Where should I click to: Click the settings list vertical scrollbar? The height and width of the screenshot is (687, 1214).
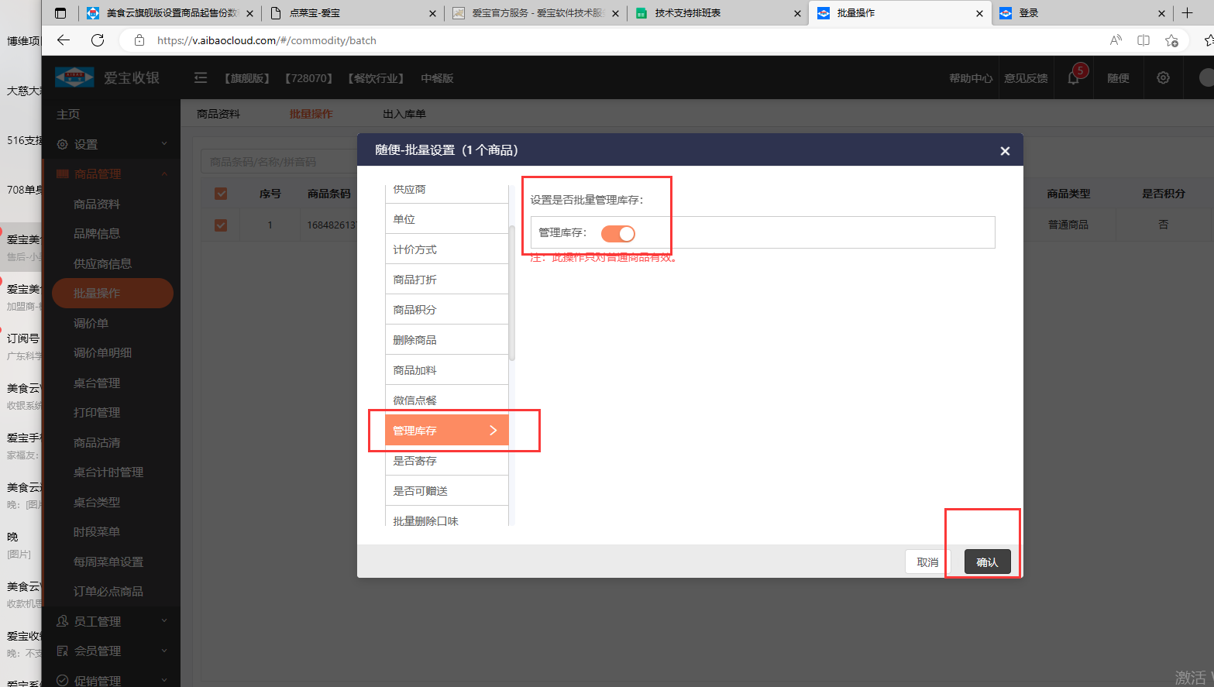click(512, 293)
